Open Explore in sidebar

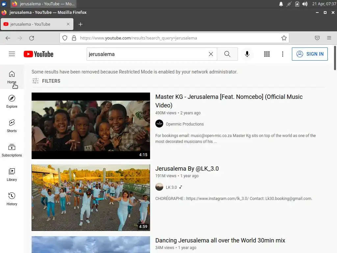(x=12, y=101)
